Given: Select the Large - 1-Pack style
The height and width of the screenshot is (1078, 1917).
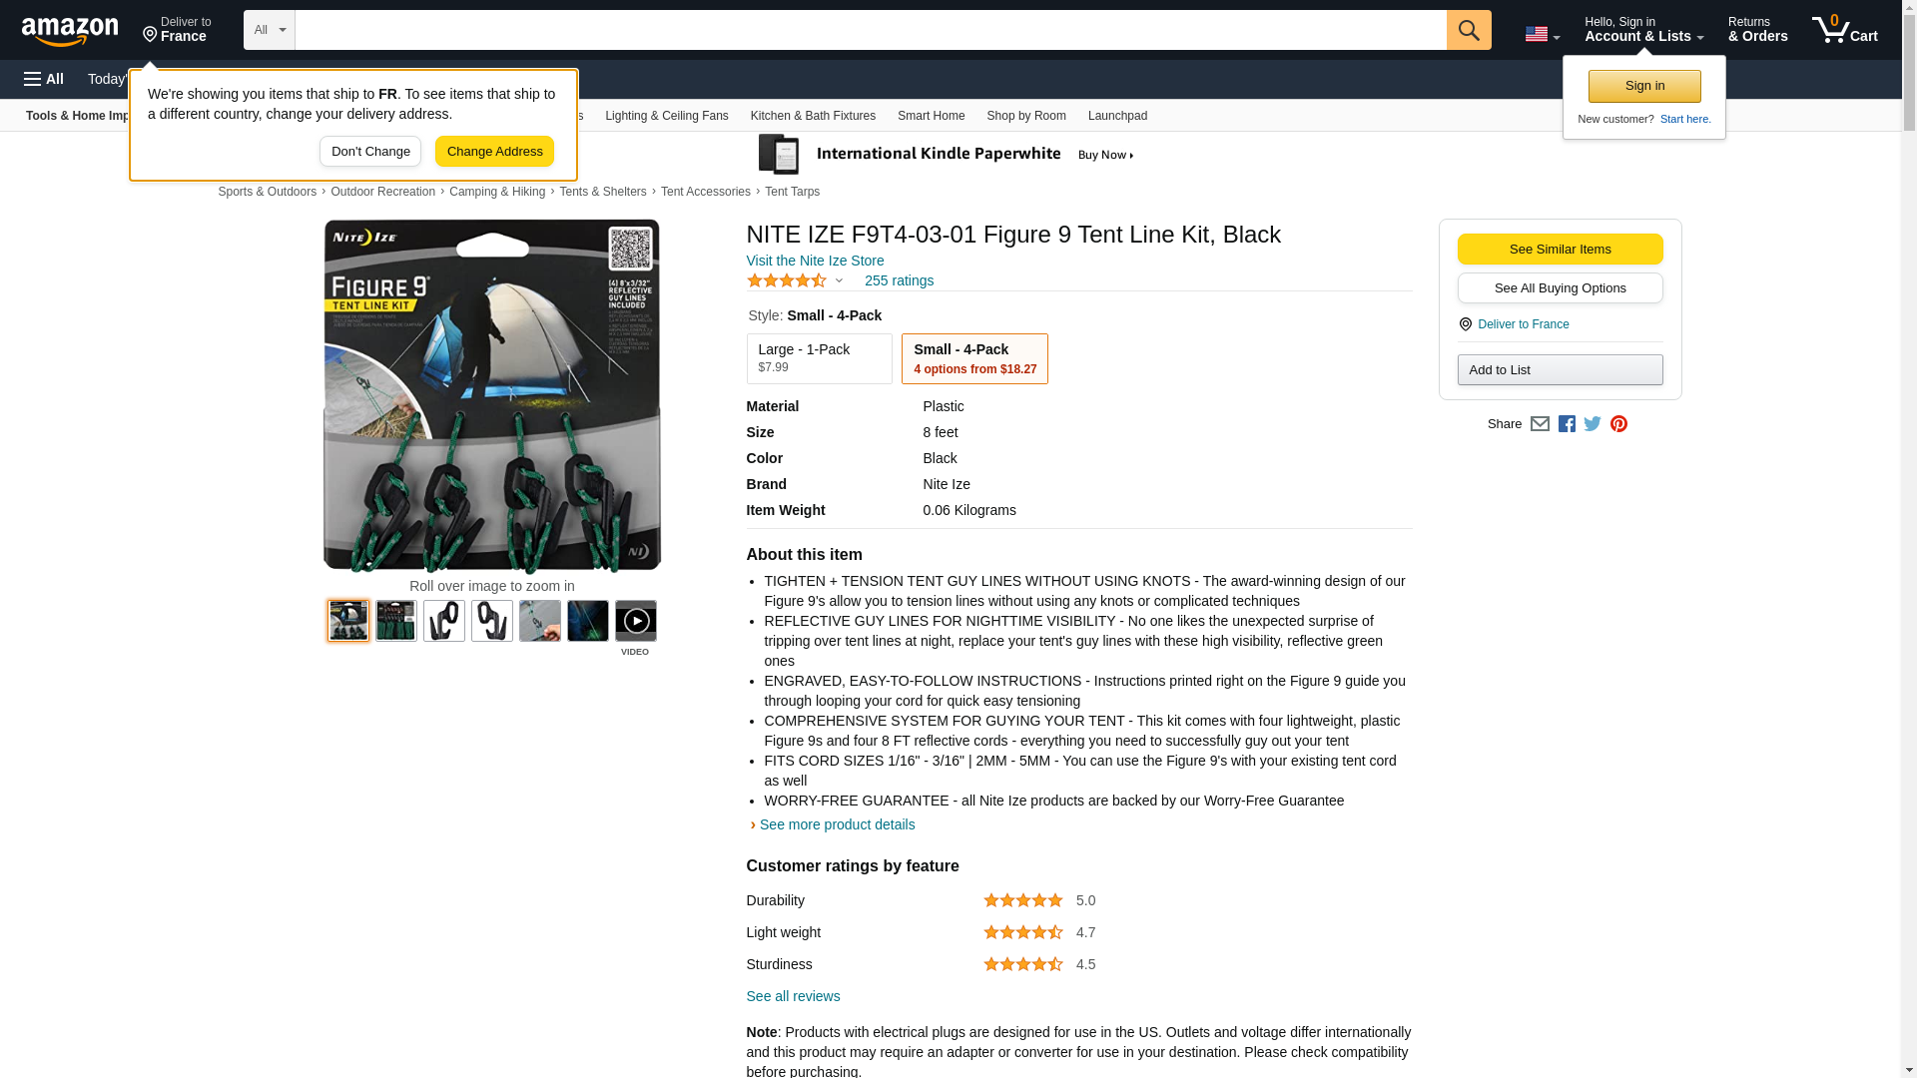Looking at the screenshot, I should [x=819, y=358].
